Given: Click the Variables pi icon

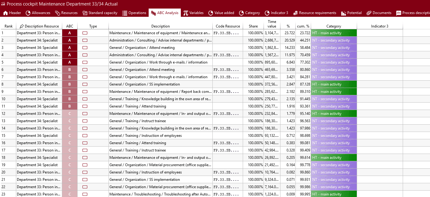Looking at the screenshot, I should coord(186,13).
